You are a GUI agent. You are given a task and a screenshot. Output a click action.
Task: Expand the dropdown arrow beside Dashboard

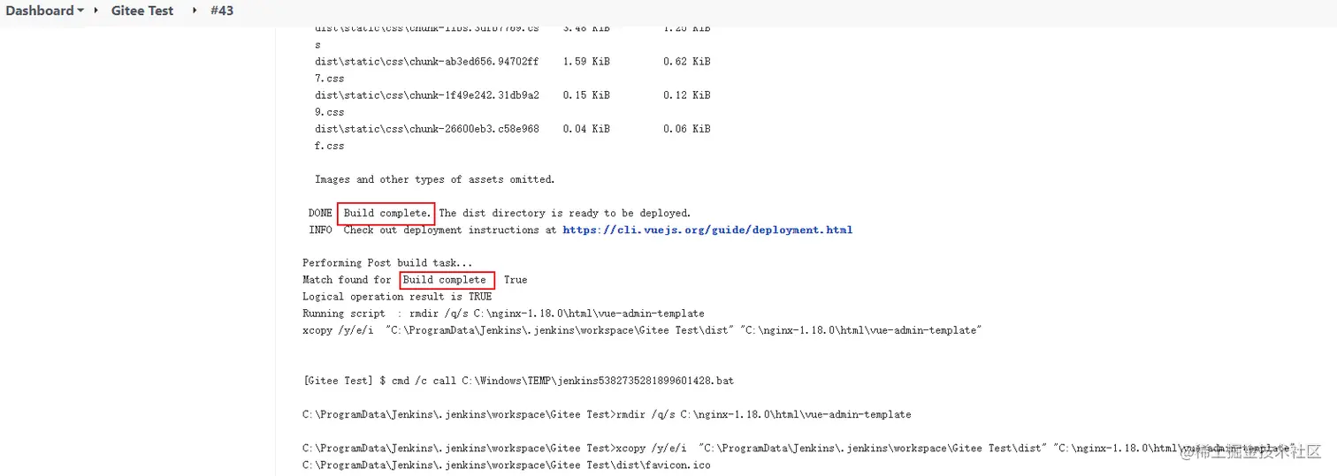pyautogui.click(x=80, y=11)
